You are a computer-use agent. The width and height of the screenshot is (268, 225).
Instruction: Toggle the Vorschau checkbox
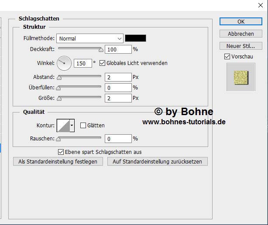point(227,57)
